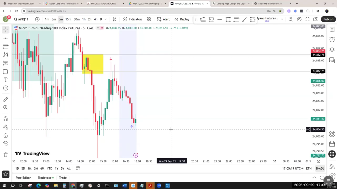The height and width of the screenshot is (189, 337).
Task: Lock all drawing tools
Action: (x=6, y=135)
